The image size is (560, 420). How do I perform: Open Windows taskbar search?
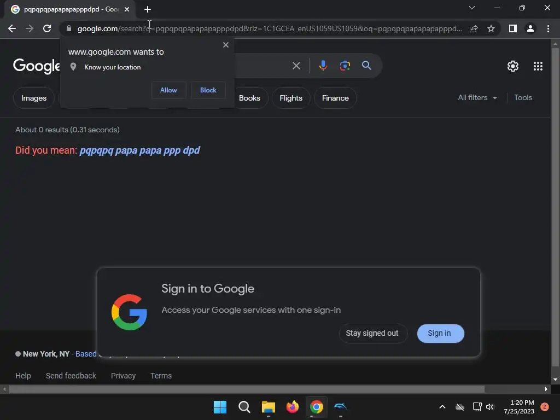tap(244, 407)
